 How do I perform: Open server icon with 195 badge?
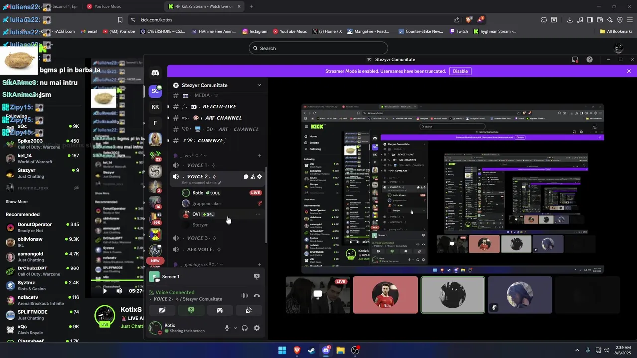coord(155,219)
